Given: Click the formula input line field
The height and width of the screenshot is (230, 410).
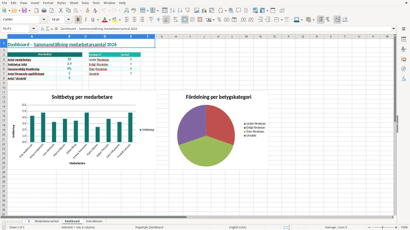Looking at the screenshot, I should coord(225,29).
